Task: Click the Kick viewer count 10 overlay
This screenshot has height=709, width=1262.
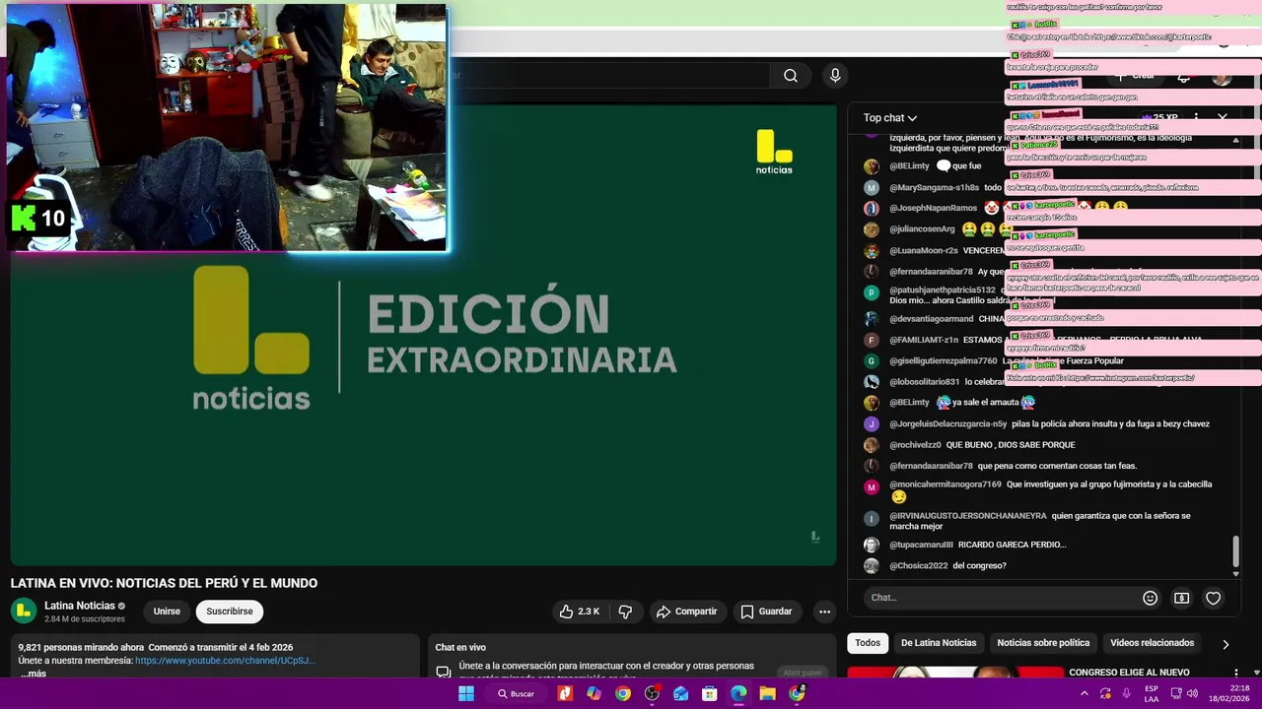Action: click(x=39, y=219)
